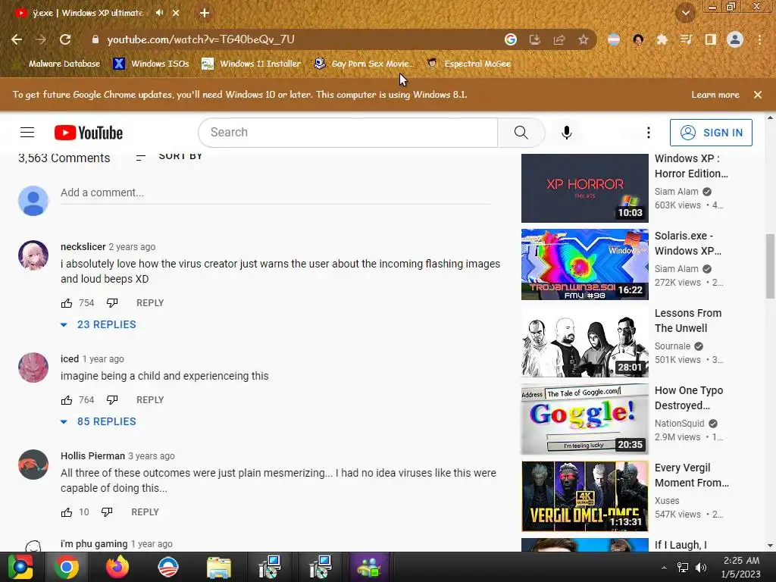Image resolution: width=776 pixels, height=582 pixels.
Task: Click the page vertical scrollbar thumb
Action: click(770, 266)
